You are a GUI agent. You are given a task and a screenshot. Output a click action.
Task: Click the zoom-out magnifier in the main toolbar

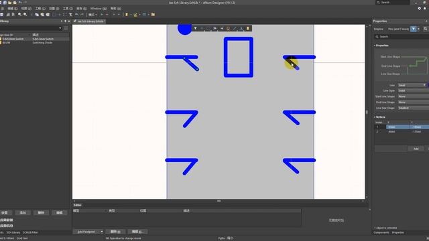25,15
